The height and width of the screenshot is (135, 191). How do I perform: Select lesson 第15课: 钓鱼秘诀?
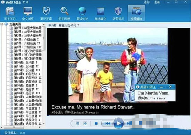coord(28,82)
